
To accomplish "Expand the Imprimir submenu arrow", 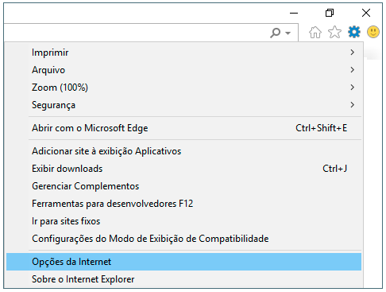I will pos(352,53).
